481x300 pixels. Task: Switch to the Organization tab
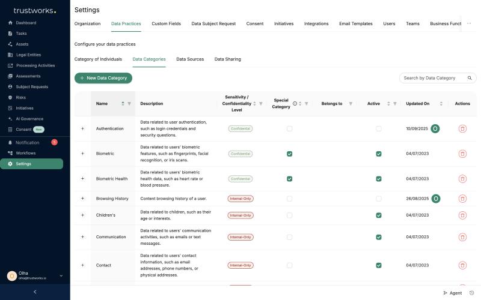pos(87,23)
